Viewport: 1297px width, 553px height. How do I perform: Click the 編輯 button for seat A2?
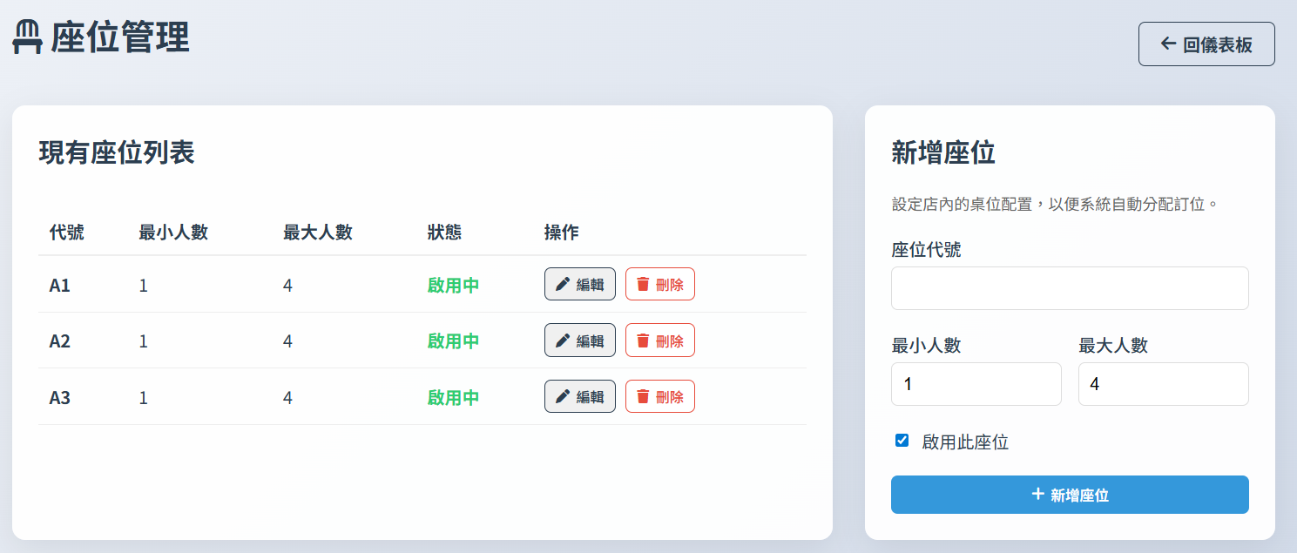[x=579, y=340]
